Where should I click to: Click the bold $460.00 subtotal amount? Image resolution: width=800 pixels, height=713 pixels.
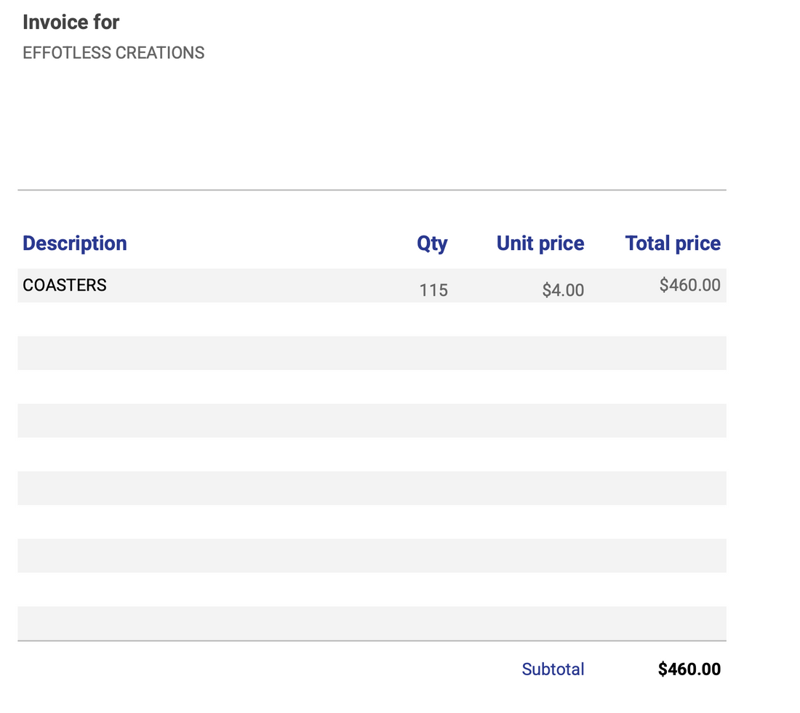(x=689, y=669)
